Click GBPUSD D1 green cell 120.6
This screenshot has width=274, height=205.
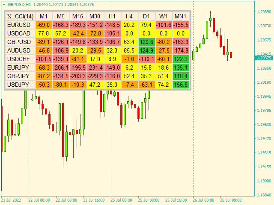click(x=146, y=42)
